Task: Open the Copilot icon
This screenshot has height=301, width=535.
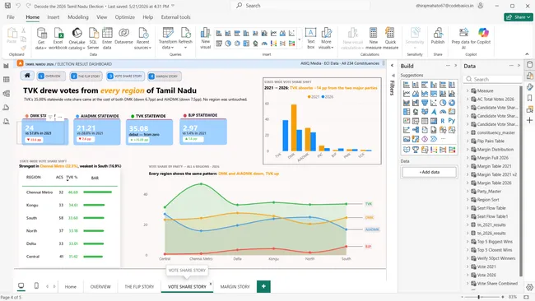Action: pos(483,33)
